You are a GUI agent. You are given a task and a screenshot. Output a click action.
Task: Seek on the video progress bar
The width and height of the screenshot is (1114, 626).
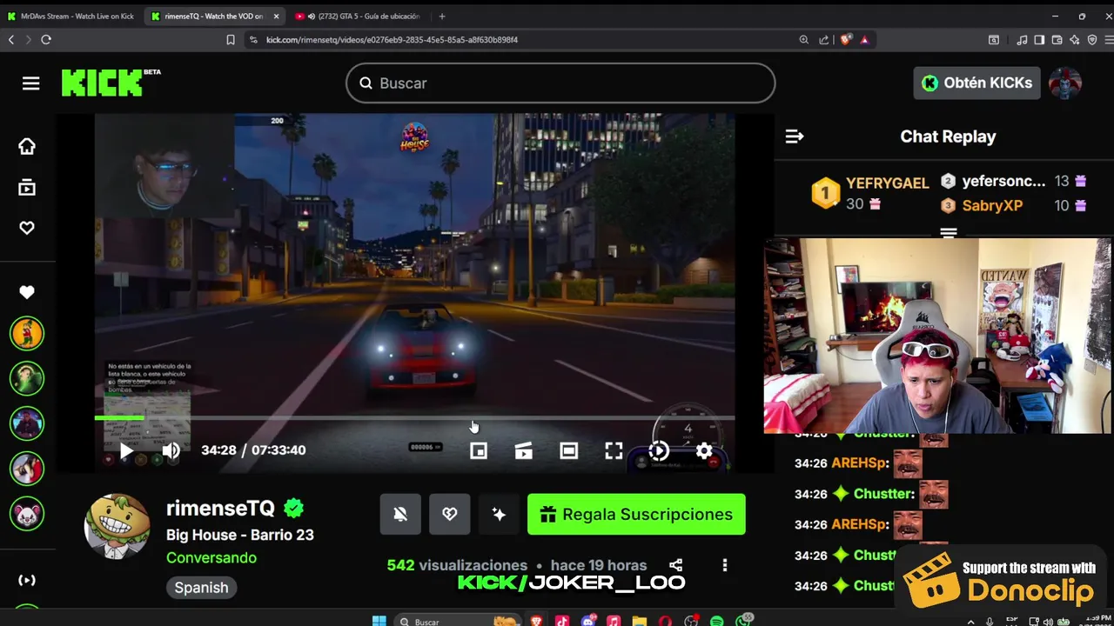[414, 418]
